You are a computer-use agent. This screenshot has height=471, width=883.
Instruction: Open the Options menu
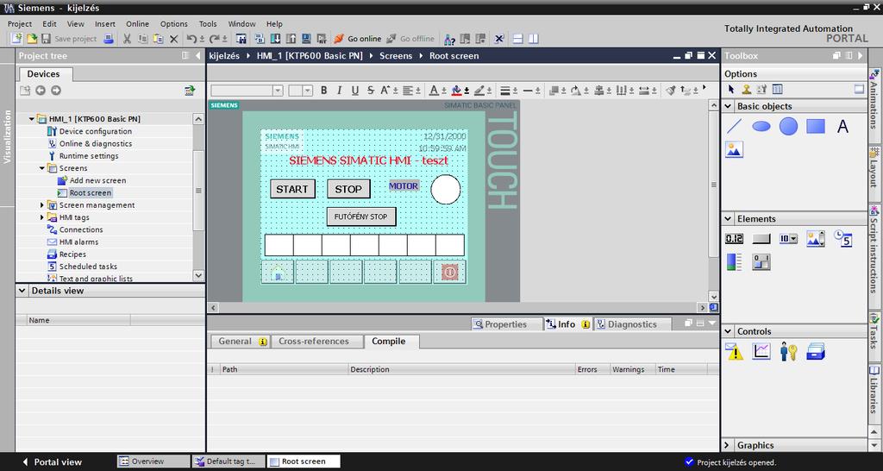click(174, 23)
